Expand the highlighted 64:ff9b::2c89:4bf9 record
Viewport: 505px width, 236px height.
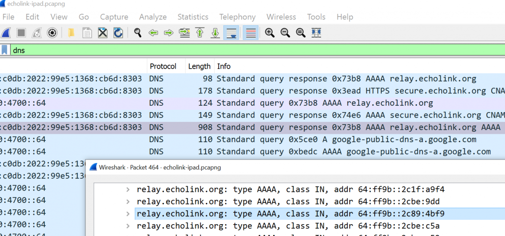click(x=128, y=213)
